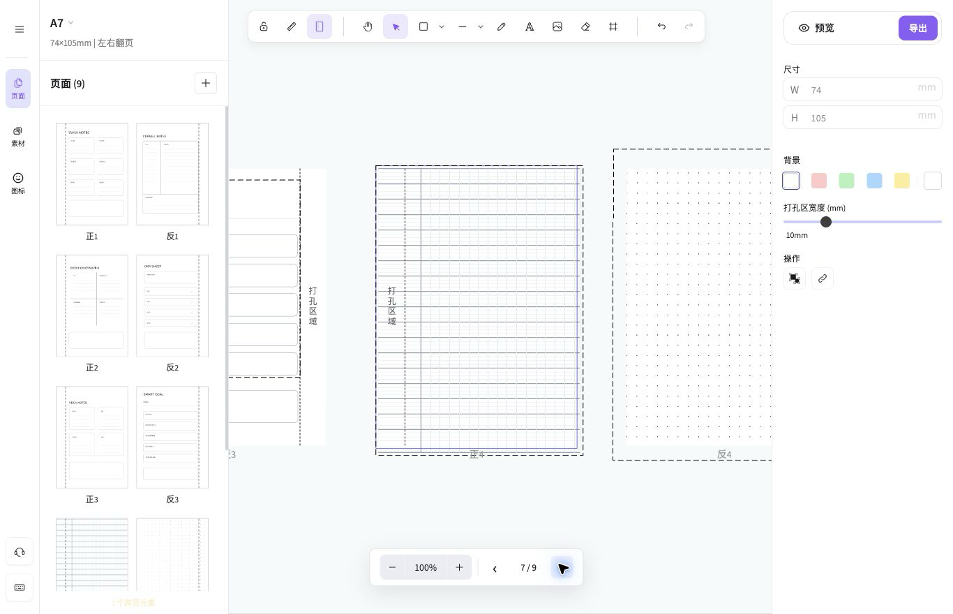The image size is (953, 614).
Task: Toggle the canvas lock icon
Action: (x=264, y=27)
